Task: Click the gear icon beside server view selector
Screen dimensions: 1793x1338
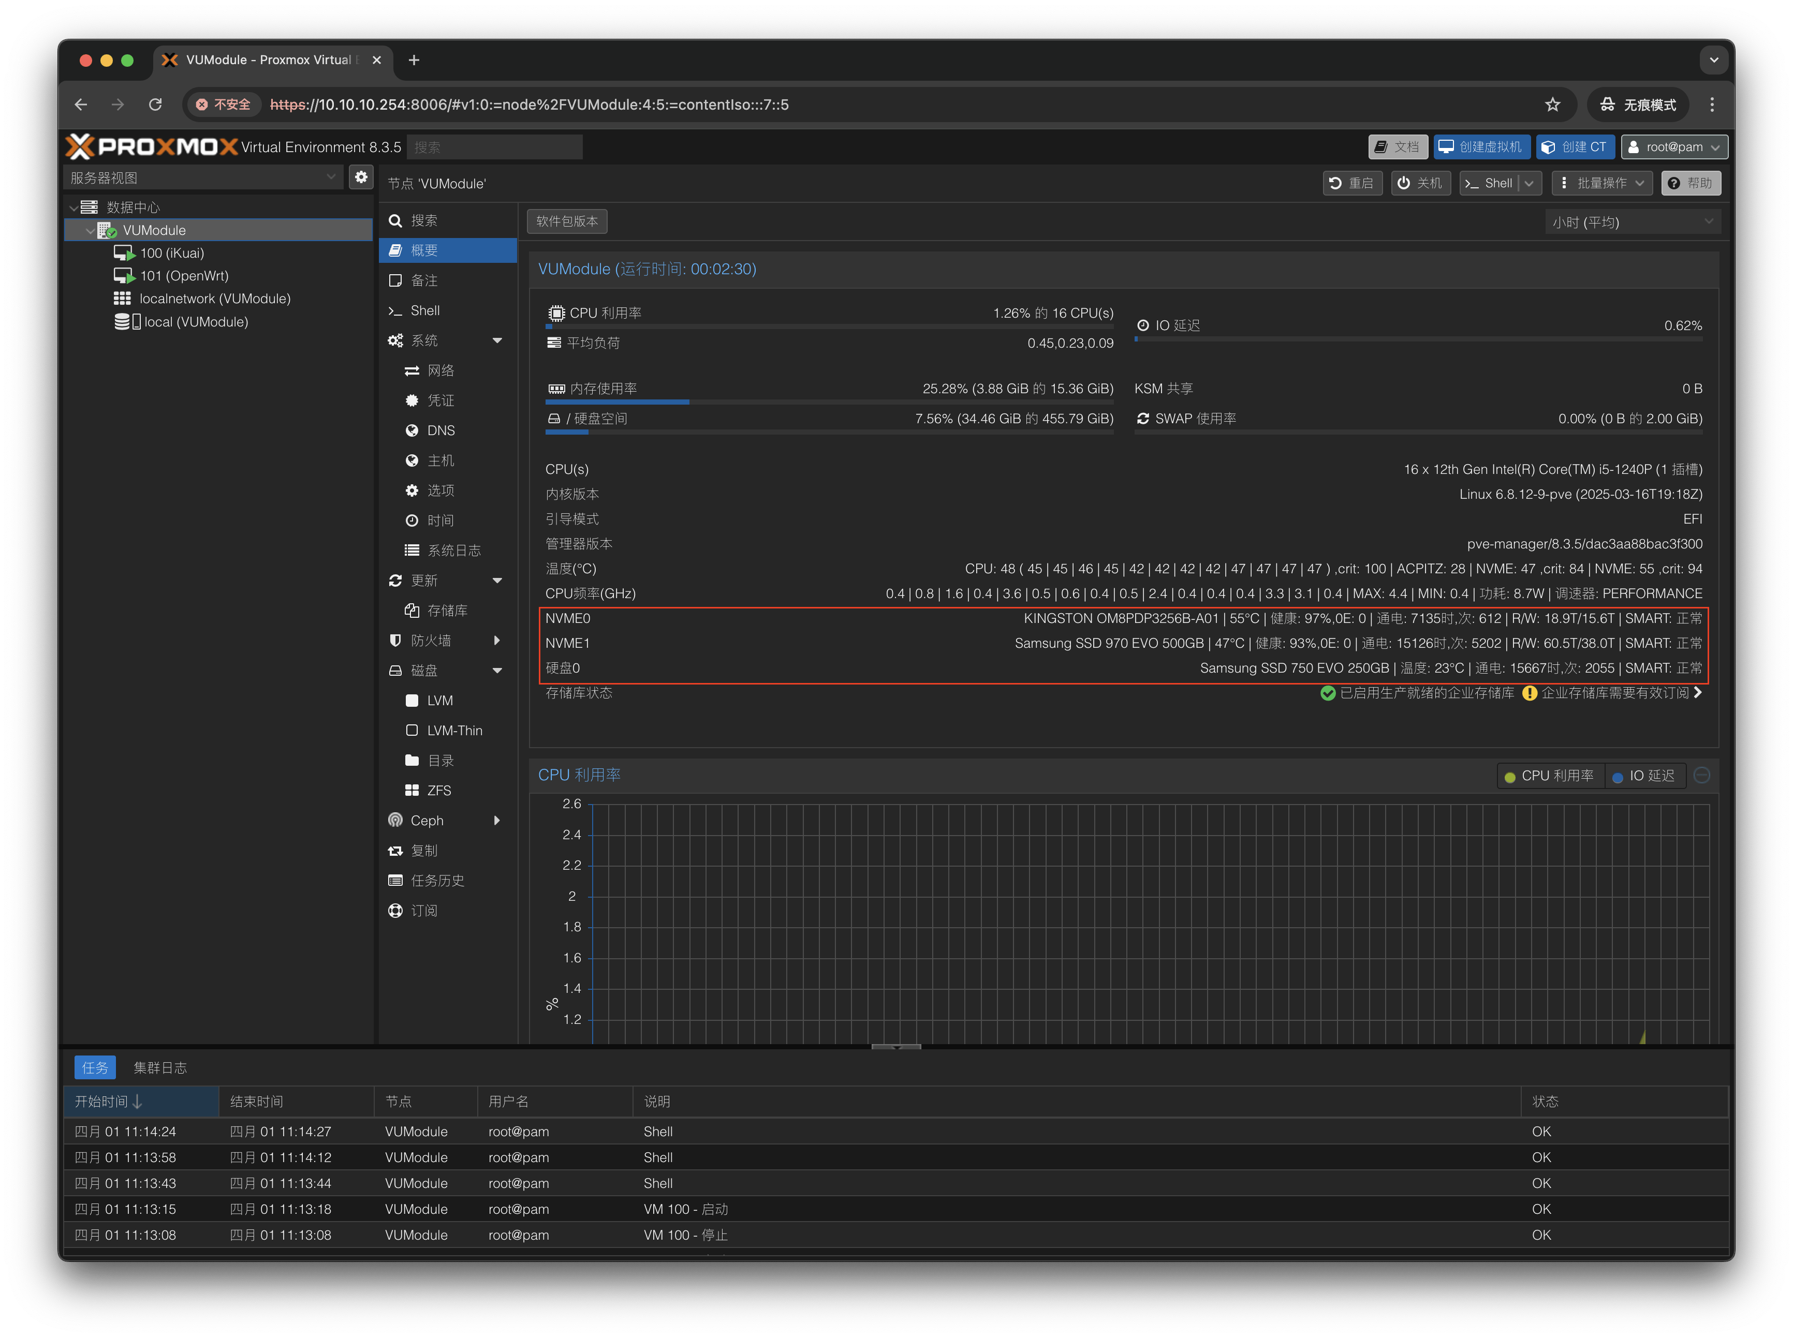Action: [x=361, y=177]
